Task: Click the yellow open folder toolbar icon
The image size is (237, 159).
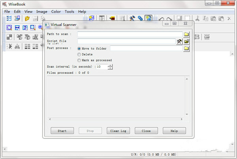Action: coord(27,19)
